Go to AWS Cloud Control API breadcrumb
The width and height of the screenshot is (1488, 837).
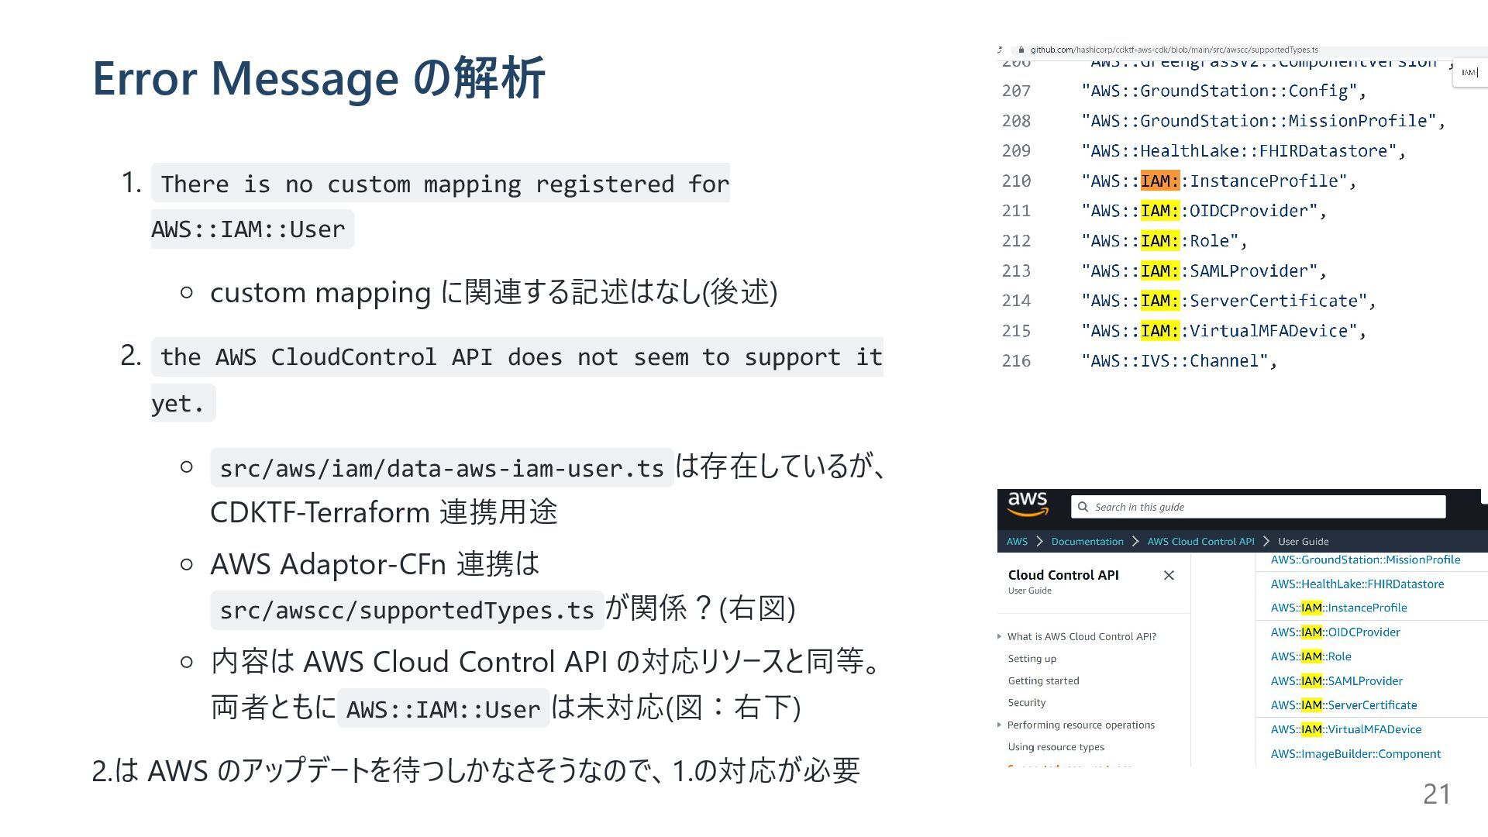click(1200, 542)
